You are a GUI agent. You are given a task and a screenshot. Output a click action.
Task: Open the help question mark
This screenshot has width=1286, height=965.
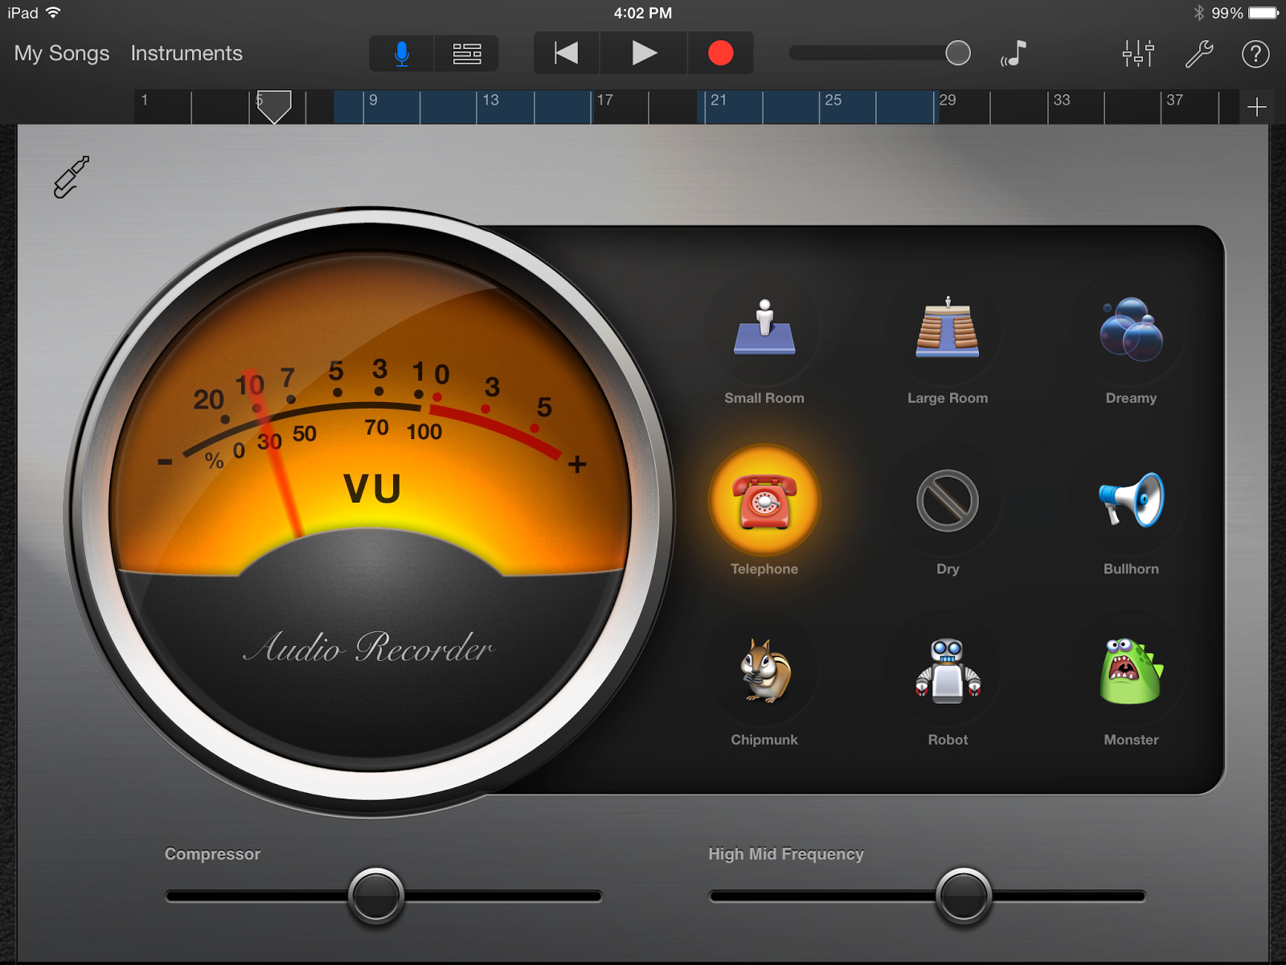[1255, 54]
